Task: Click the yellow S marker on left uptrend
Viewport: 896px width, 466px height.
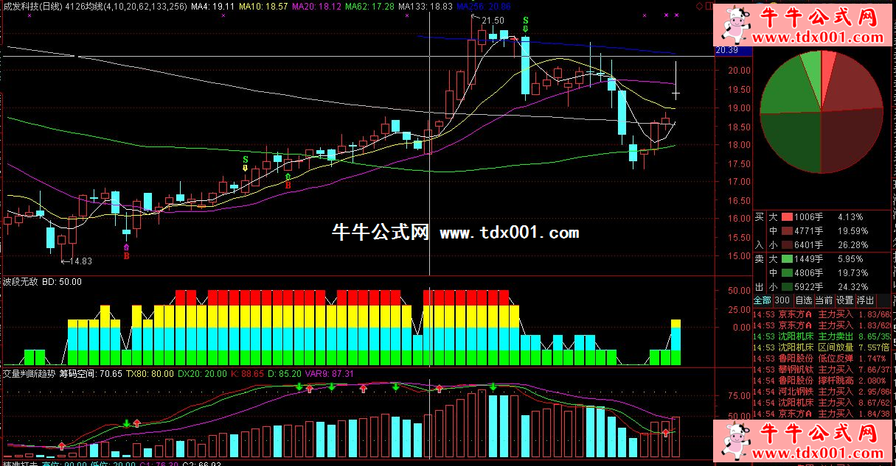Action: 246,160
